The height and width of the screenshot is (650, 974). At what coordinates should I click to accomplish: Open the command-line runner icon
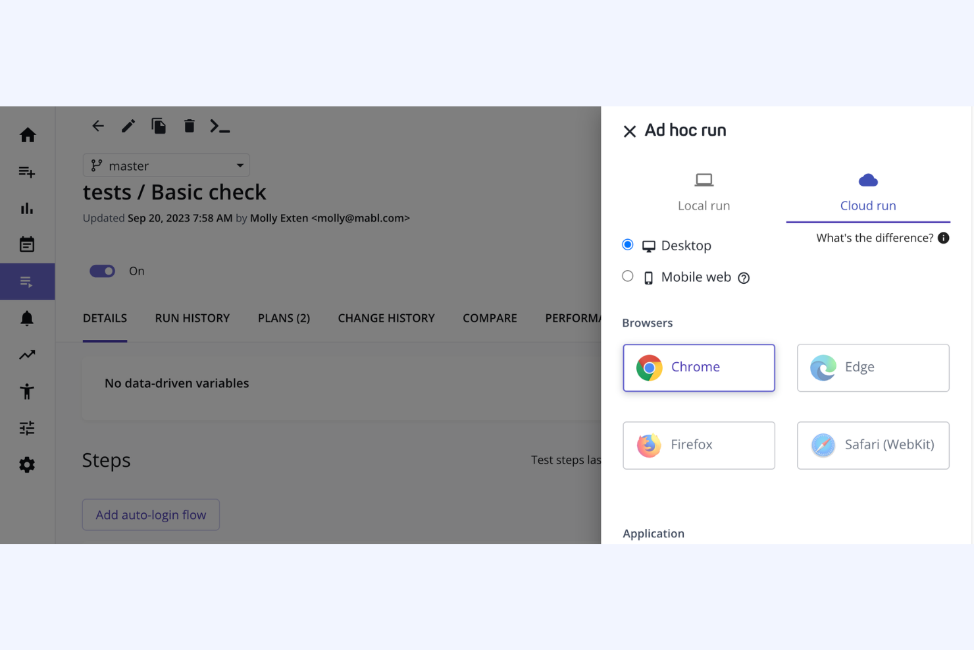tap(220, 126)
